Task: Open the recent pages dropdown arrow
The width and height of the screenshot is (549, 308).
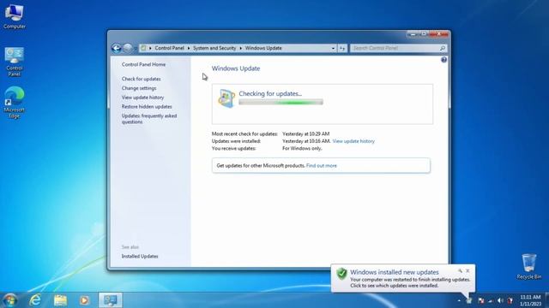Action: pyautogui.click(x=136, y=48)
